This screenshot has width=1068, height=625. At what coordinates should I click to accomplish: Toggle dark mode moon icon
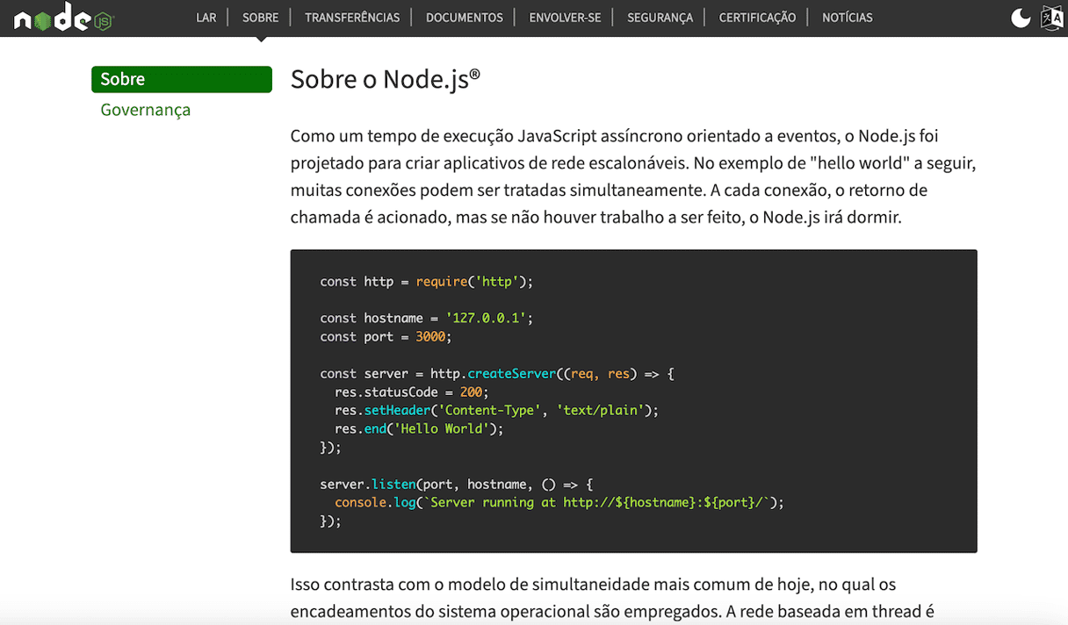1021,18
